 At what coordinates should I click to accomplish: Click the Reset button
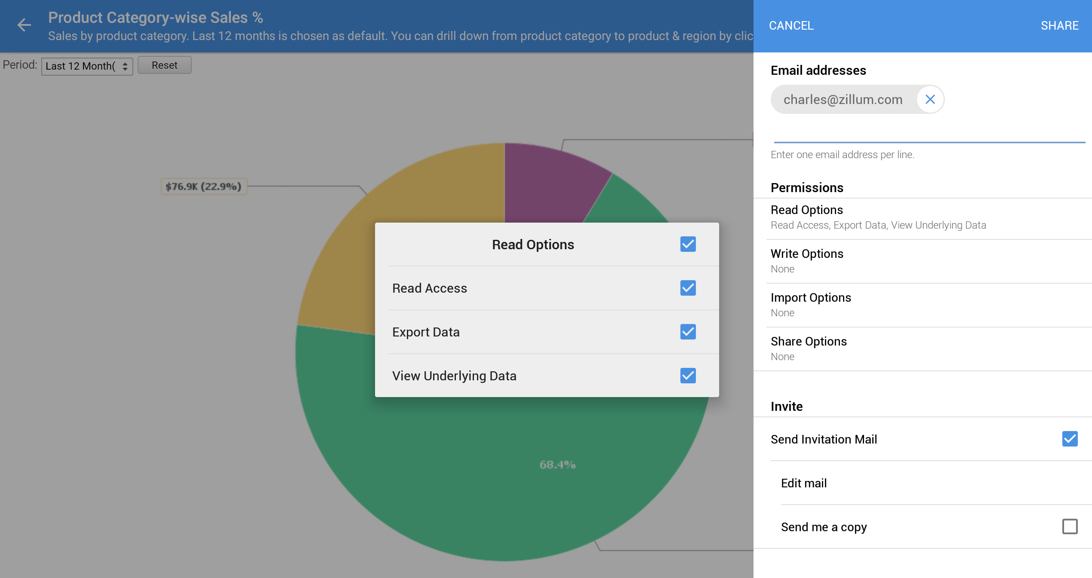pyautogui.click(x=164, y=65)
